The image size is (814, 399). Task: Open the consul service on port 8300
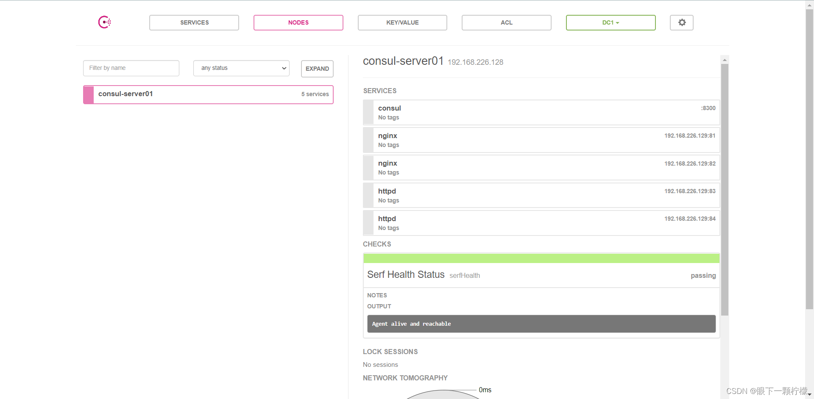pyautogui.click(x=541, y=113)
